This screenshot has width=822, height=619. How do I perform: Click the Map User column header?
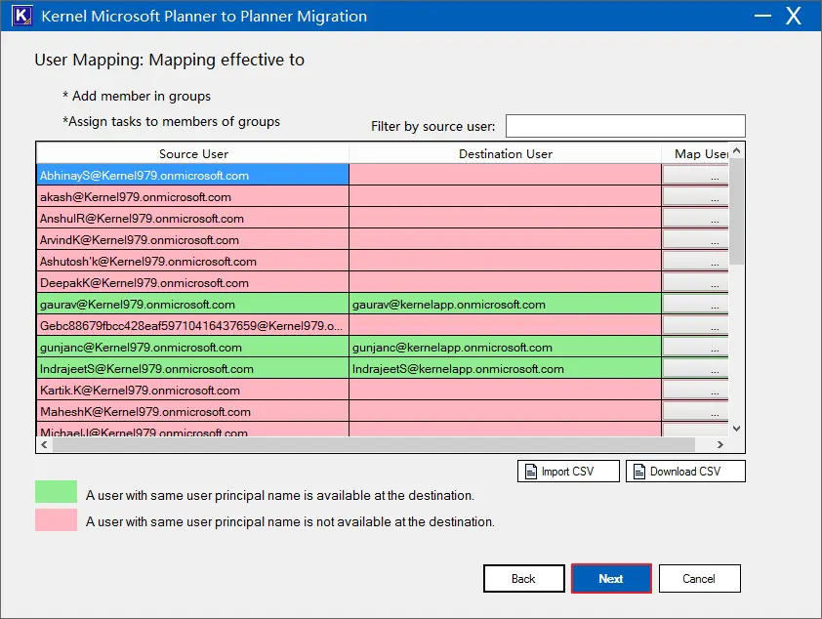pyautogui.click(x=695, y=153)
